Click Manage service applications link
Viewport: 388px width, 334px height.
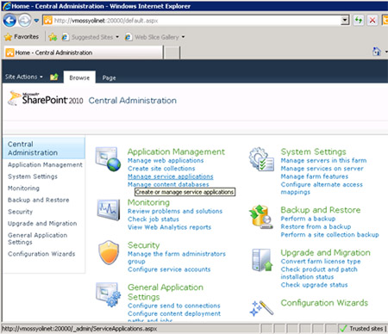coord(171,176)
